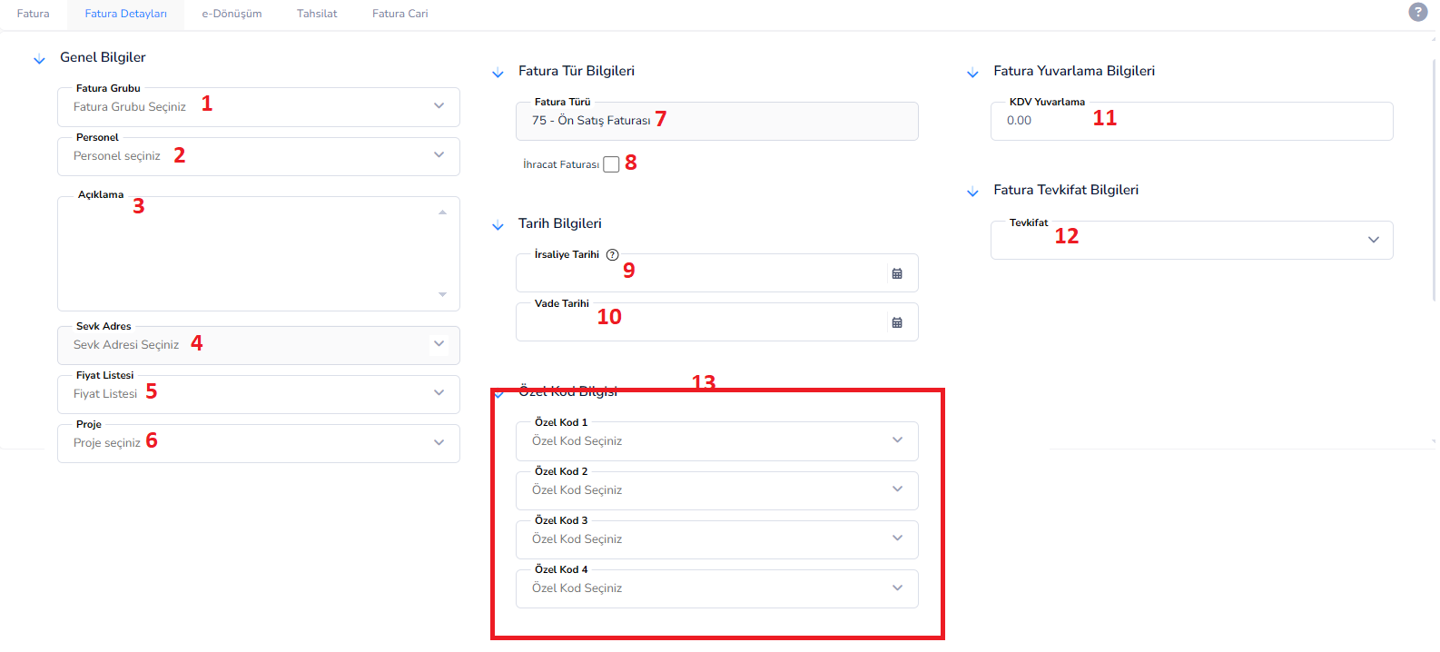Viewport: 1440px width, 652px height.
Task: Click the help question mark icon
Action: click(1417, 12)
